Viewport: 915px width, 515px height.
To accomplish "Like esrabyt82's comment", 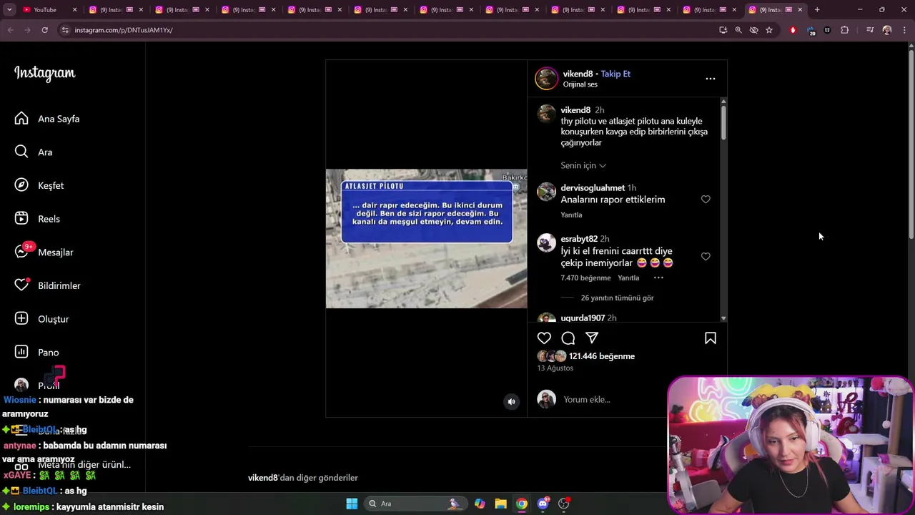I will click(706, 256).
